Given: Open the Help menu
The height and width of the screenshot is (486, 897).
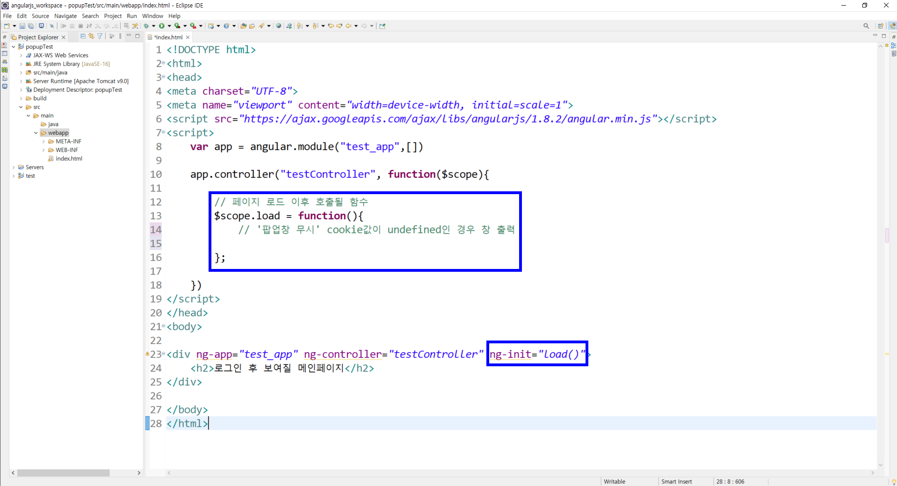Looking at the screenshot, I should coord(174,16).
